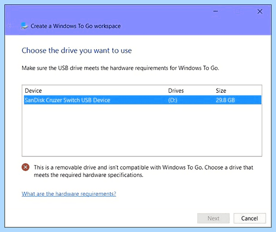Click the Device column header
Viewport: 276px width, 232px height.
(x=33, y=91)
